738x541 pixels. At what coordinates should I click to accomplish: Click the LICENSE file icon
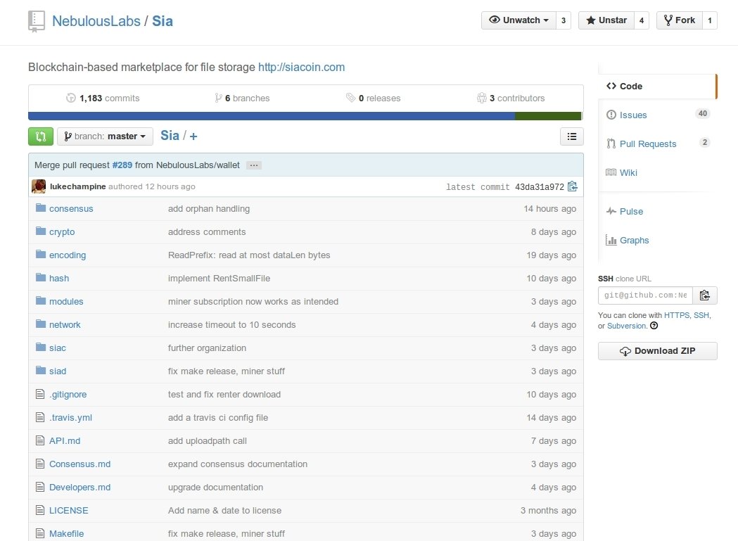coord(40,510)
